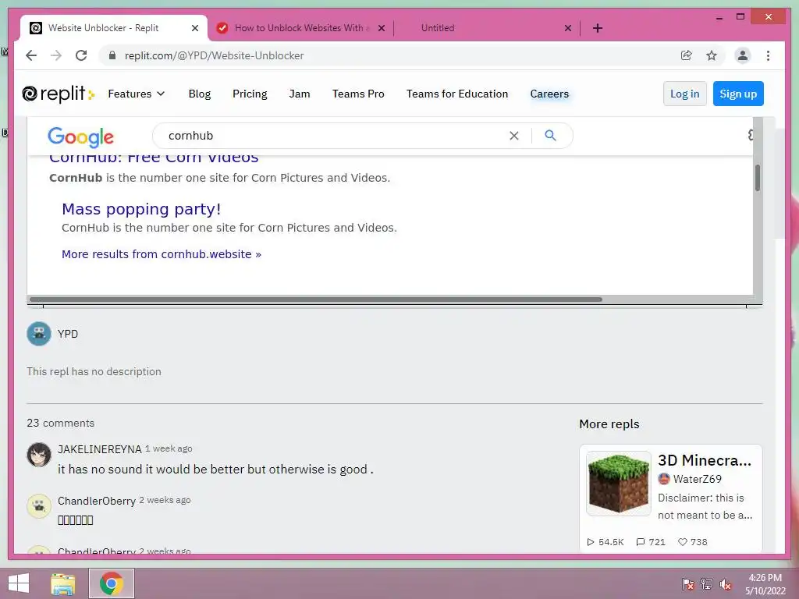
Task: Click the address bar URL
Action: tap(214, 55)
